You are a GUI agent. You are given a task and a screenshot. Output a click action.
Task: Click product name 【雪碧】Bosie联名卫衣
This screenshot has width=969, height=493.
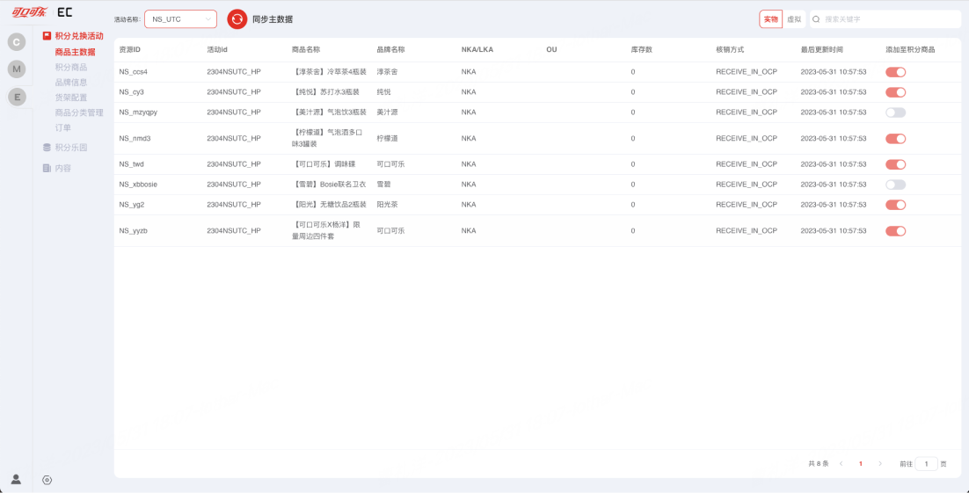(329, 185)
